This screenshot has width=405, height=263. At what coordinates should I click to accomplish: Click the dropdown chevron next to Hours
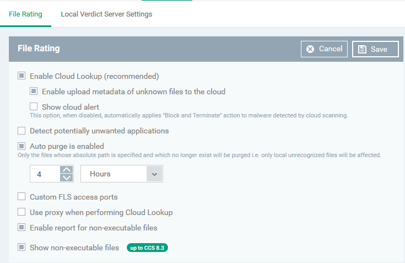click(154, 174)
